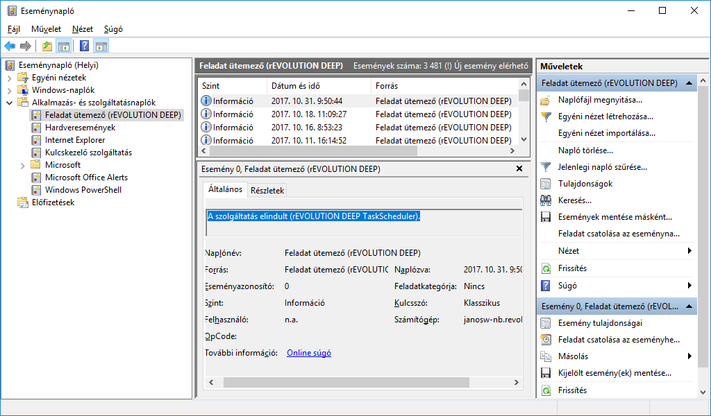Click the Események mentése másként save icon
This screenshot has width=711, height=416.
tap(546, 217)
